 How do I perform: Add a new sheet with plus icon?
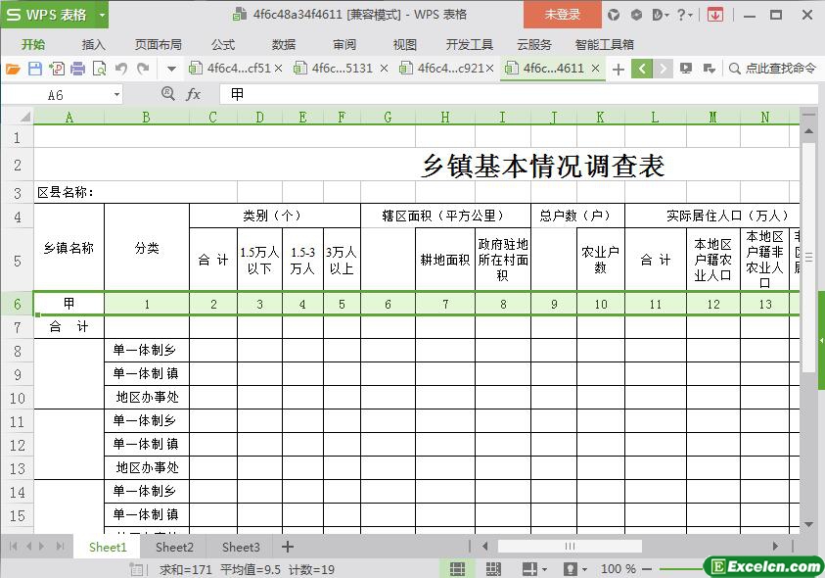point(288,547)
